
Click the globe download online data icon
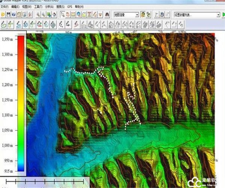(14, 15)
